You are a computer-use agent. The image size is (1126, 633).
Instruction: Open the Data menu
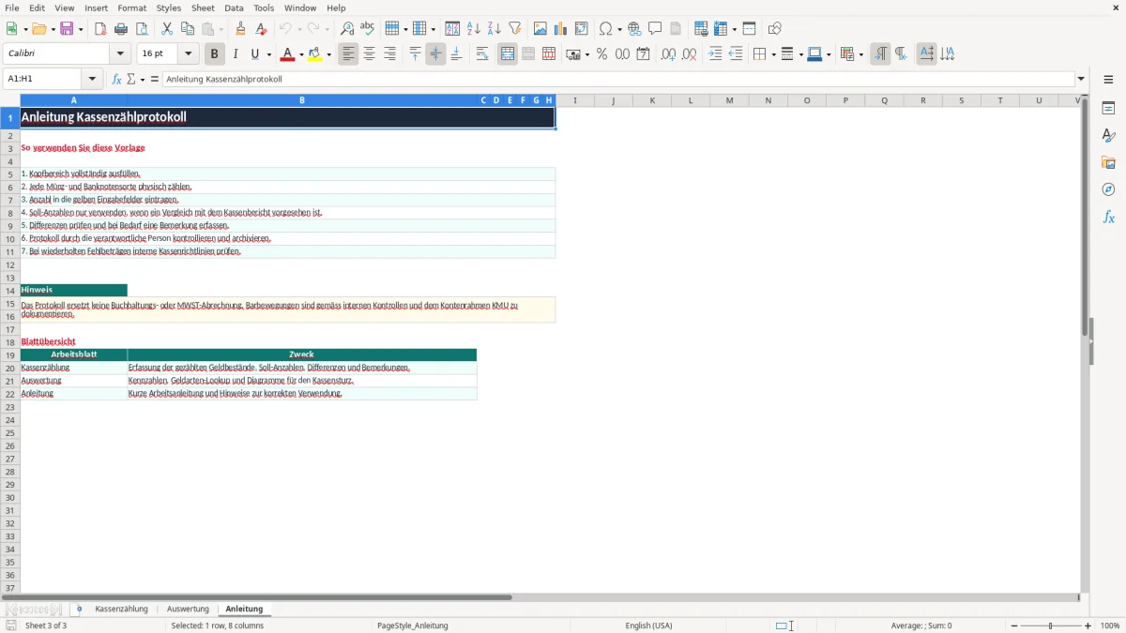(x=234, y=8)
